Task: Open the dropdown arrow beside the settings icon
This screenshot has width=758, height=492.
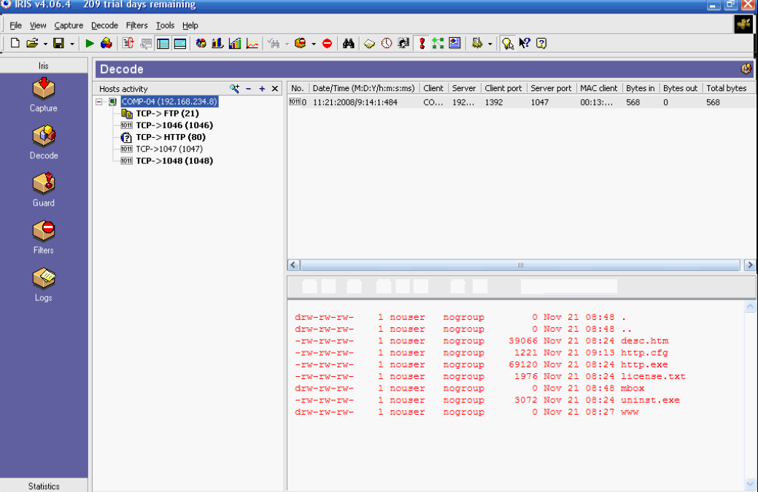Action: coord(490,44)
